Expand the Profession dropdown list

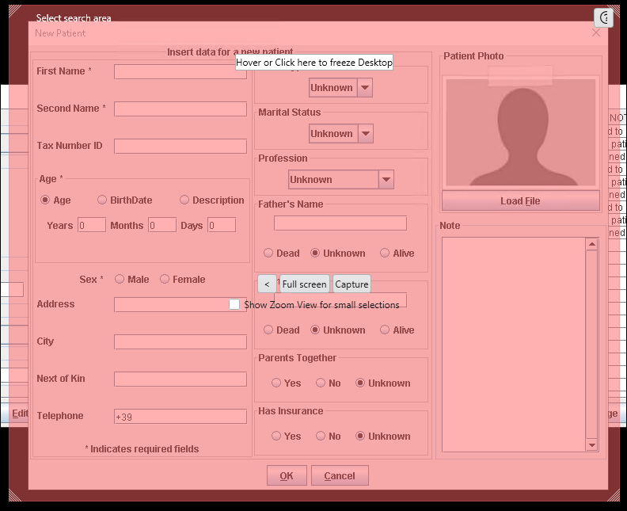point(386,180)
